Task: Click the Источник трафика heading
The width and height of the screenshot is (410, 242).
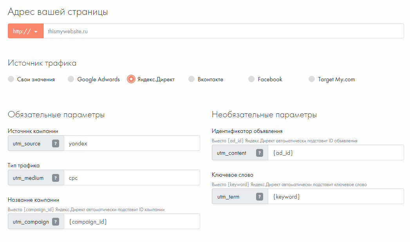Action: 42,63
